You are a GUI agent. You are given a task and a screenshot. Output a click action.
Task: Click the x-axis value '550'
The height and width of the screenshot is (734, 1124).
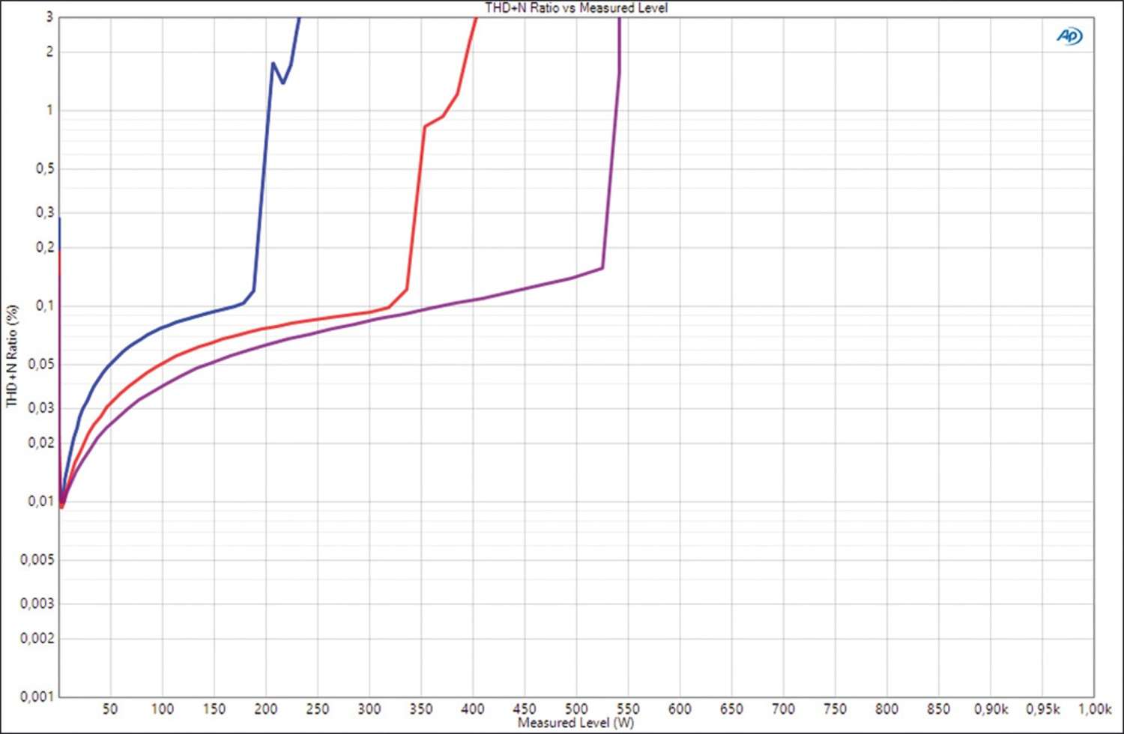(627, 709)
